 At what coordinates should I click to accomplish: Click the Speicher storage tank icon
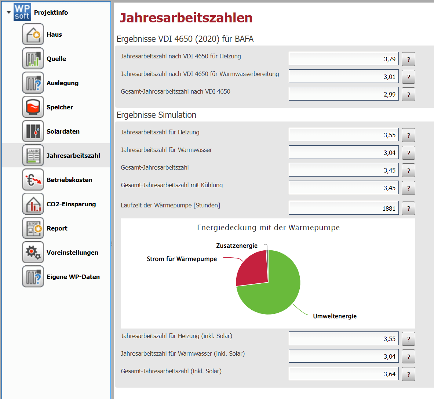(33, 107)
